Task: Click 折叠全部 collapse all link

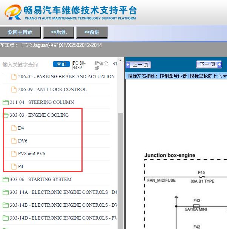Action: [x=101, y=65]
